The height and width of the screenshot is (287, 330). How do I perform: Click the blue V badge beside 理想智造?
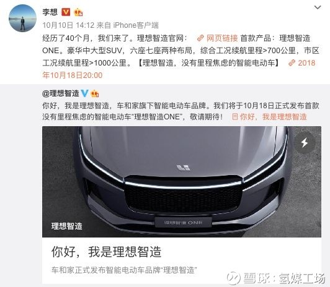click(84, 93)
